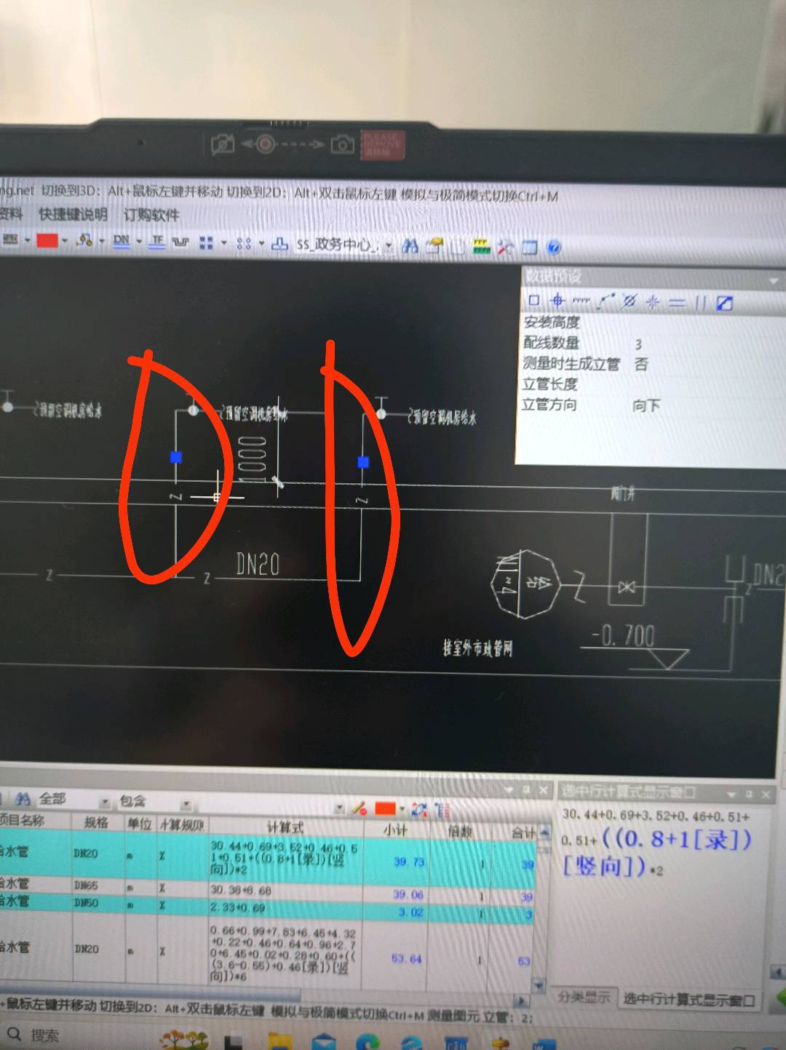The height and width of the screenshot is (1050, 786).
Task: Expand the dropdown next to the grid icon
Action: (x=223, y=243)
